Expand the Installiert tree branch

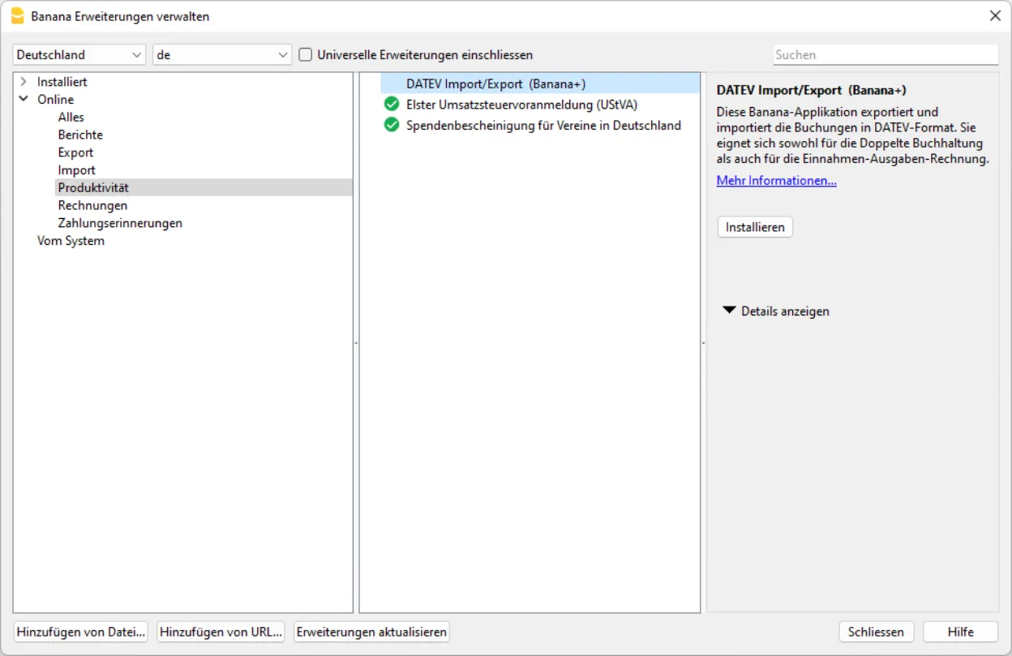click(x=24, y=81)
